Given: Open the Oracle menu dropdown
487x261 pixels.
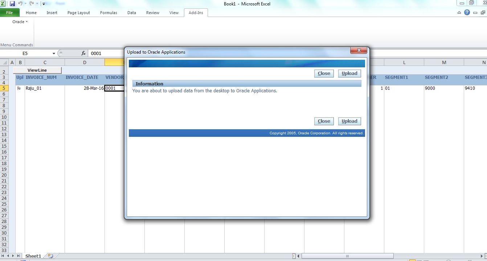Looking at the screenshot, I should (20, 22).
